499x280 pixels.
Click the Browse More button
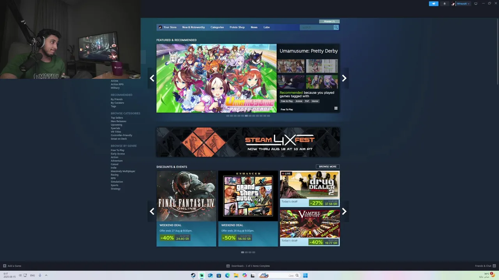327,166
